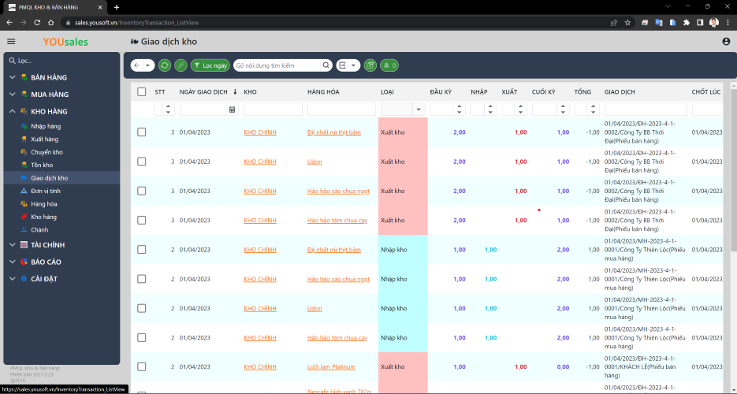The height and width of the screenshot is (394, 737).
Task: Click the back arrow toolbar button
Action: (x=137, y=65)
